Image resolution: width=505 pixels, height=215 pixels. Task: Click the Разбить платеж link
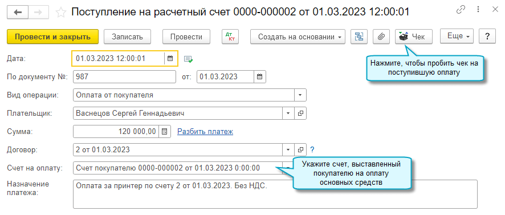tap(205, 132)
